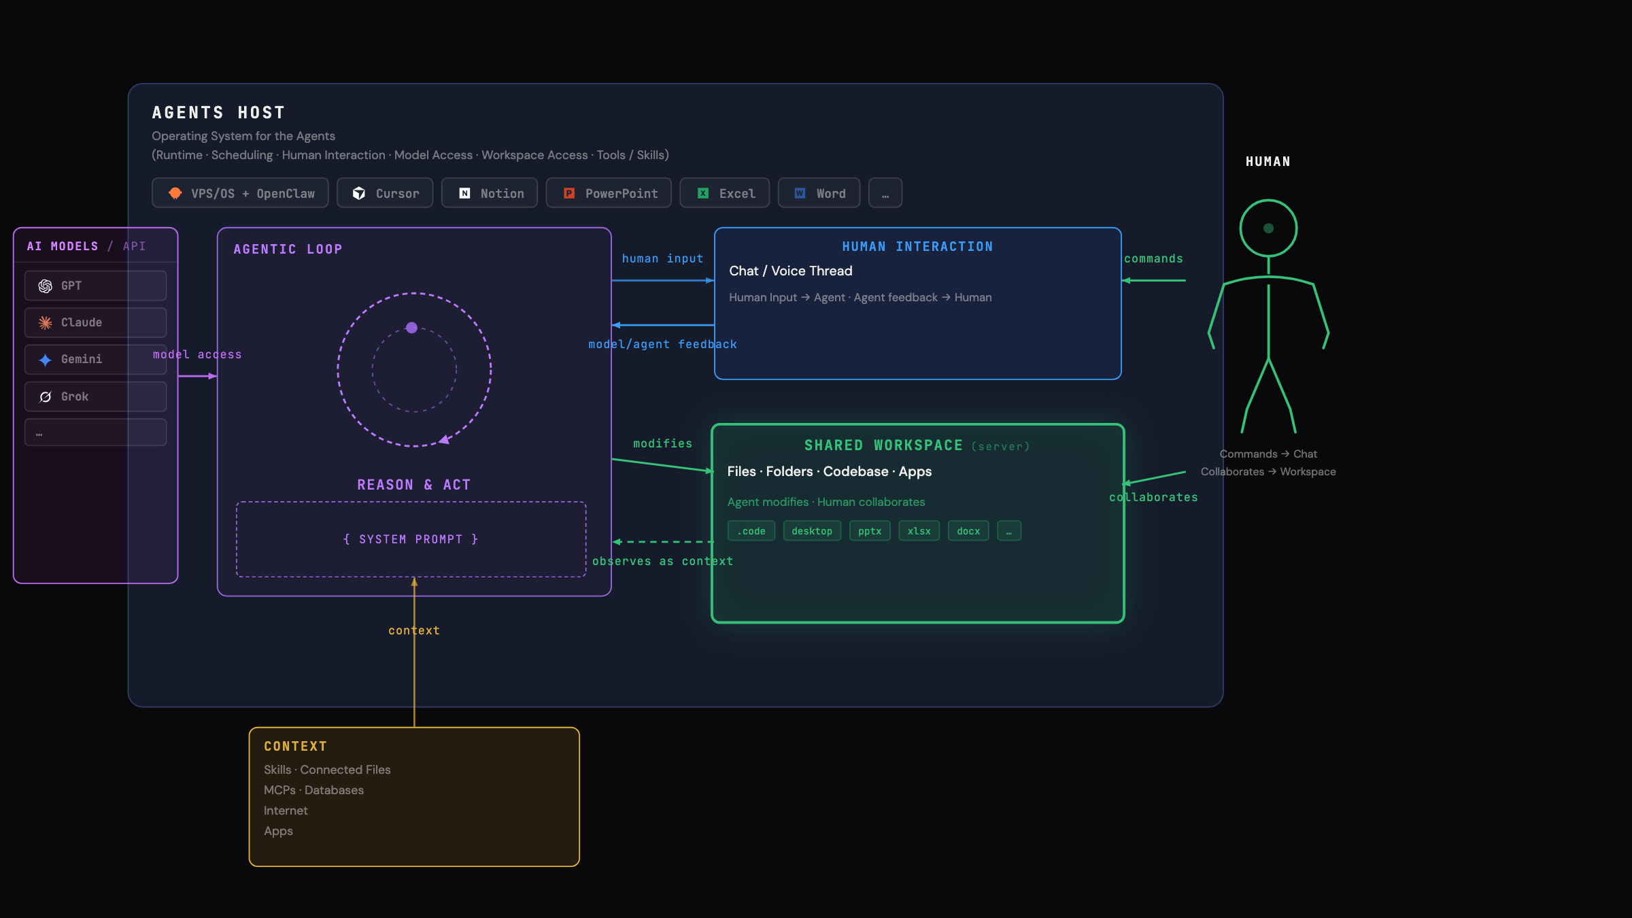Click the Commands → Chat caption

pos(1268,454)
